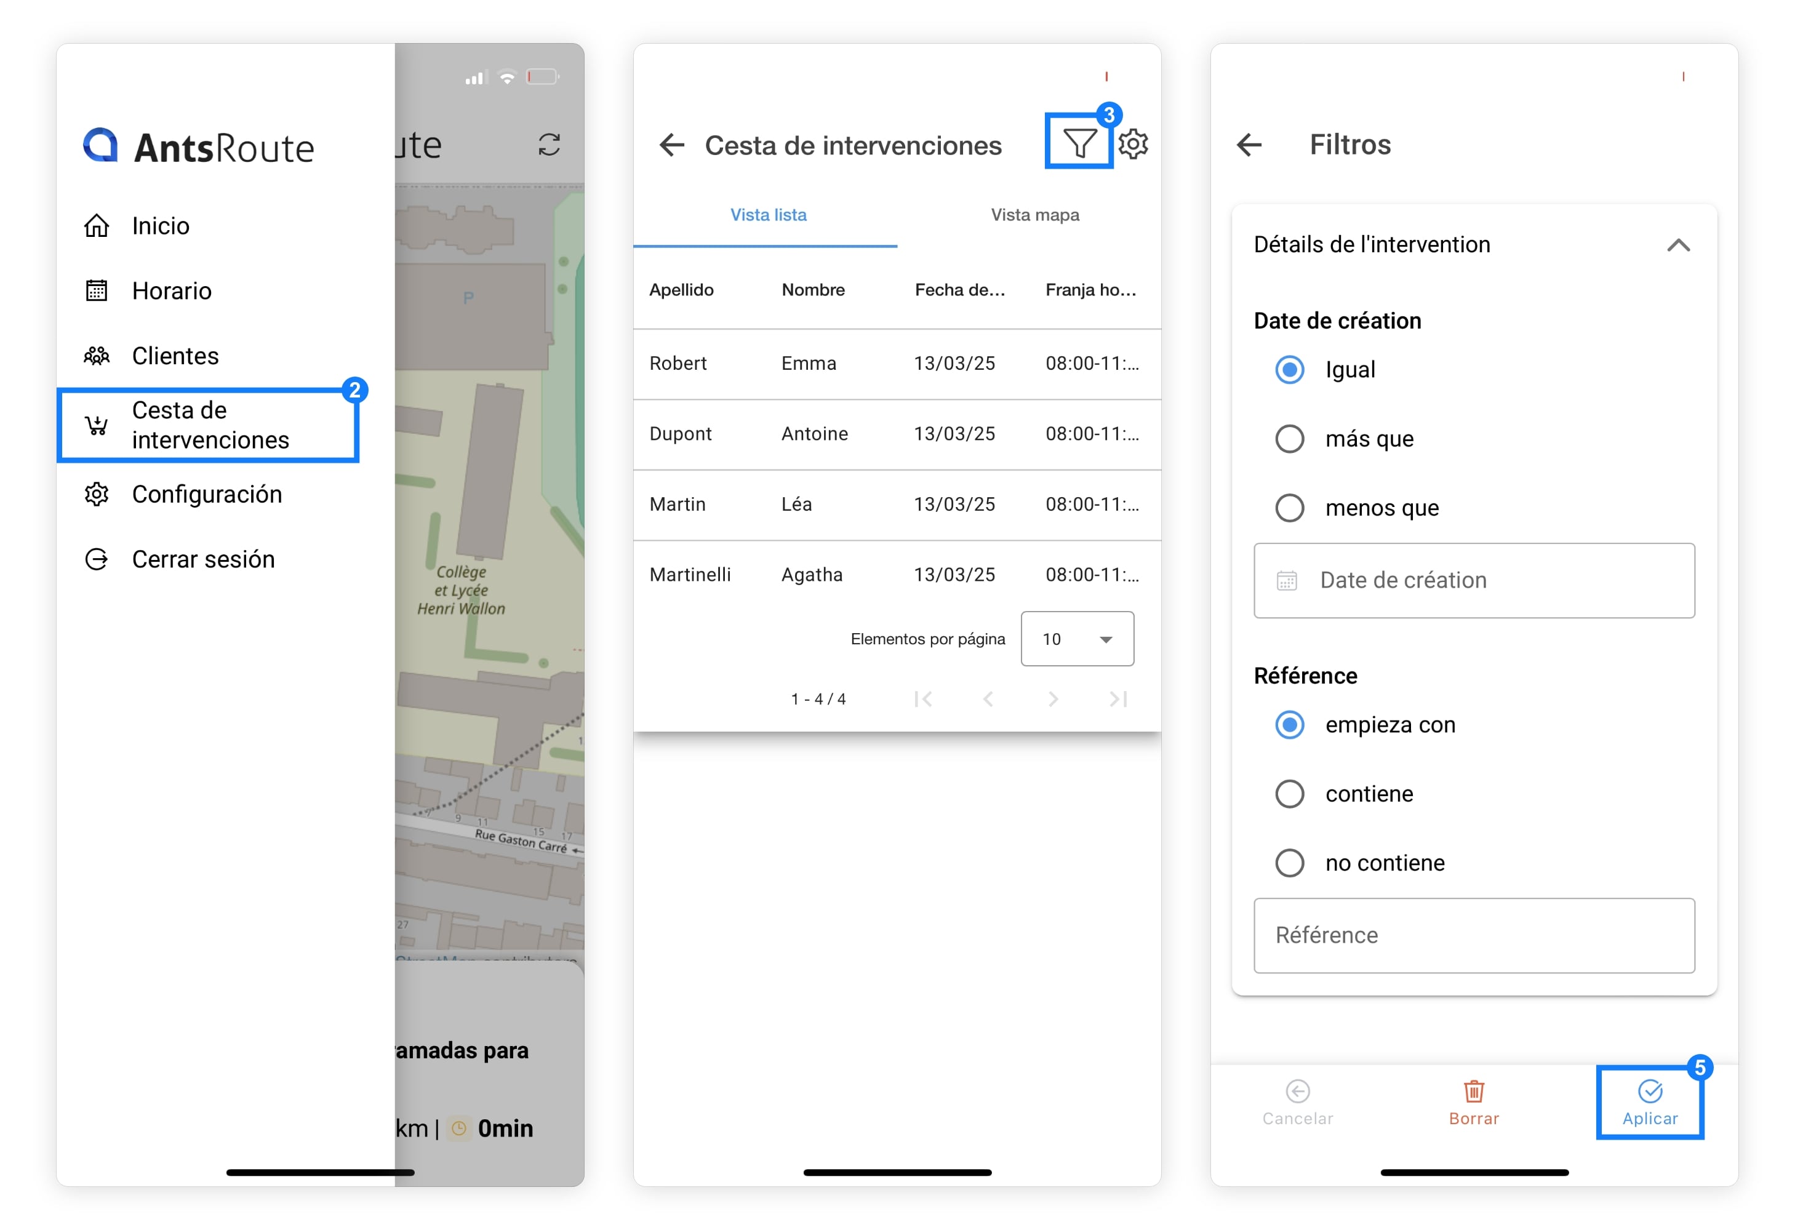Open Inicio home icon in menu
Screen dimensions: 1795x1230
click(97, 225)
